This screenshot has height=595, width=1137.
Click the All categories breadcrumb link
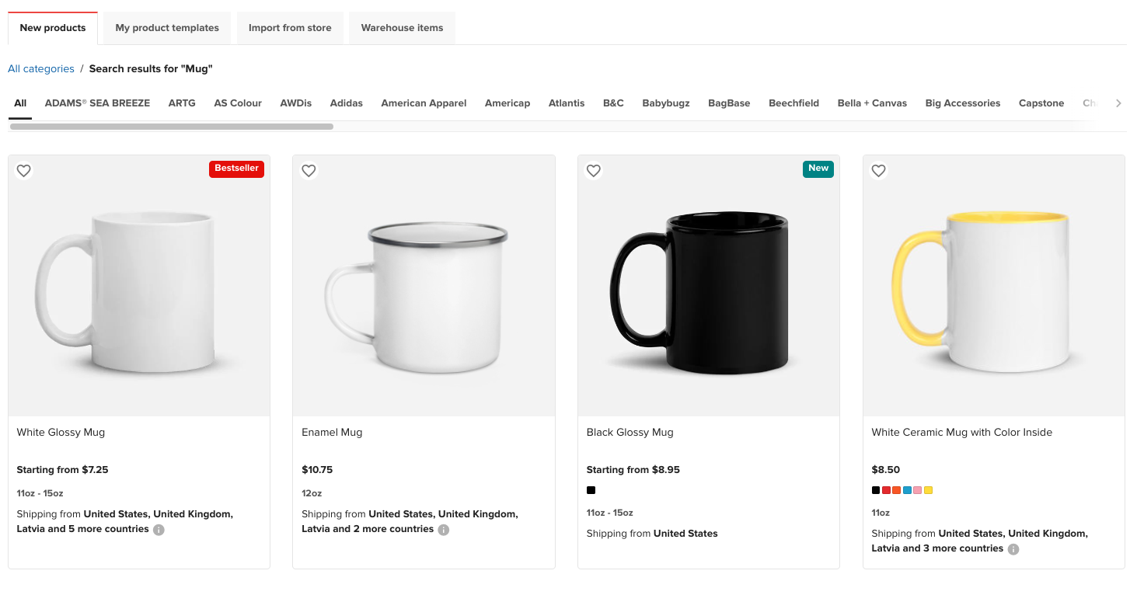[x=41, y=69]
